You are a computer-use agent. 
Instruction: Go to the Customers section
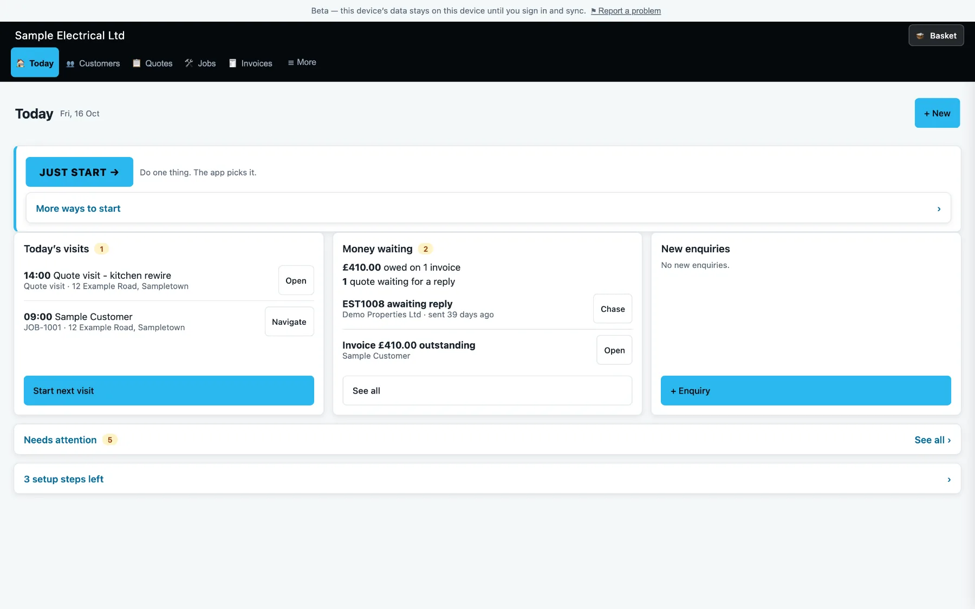click(x=93, y=63)
